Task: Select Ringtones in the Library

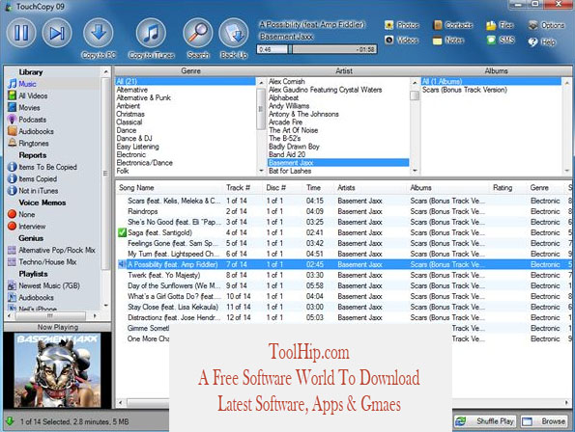Action: click(x=28, y=144)
